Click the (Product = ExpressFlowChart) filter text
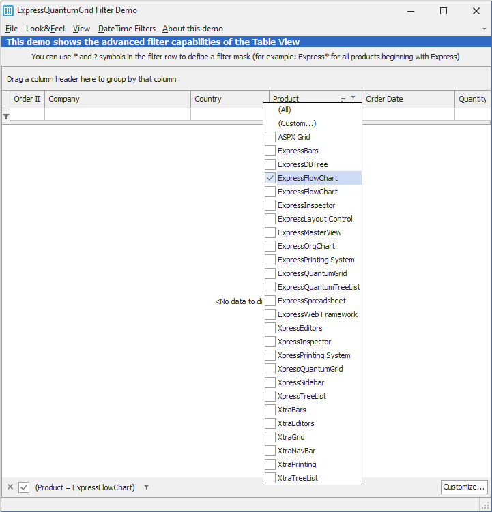492x512 pixels. [x=85, y=487]
